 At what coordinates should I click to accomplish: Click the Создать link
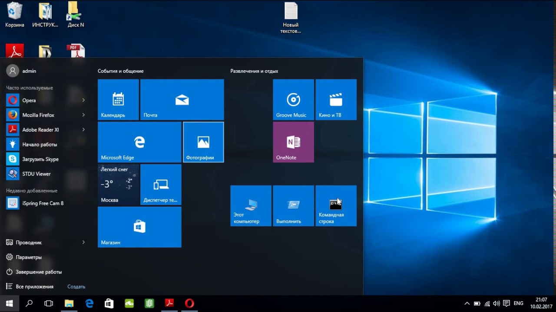76,286
